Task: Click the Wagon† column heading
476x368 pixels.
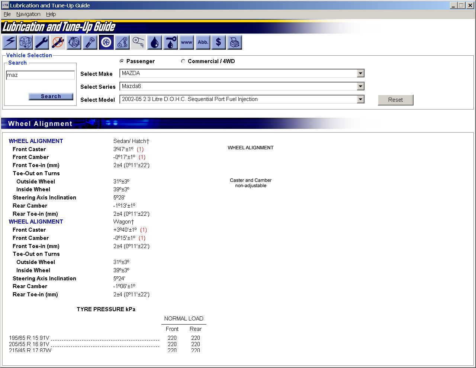Action: click(123, 222)
